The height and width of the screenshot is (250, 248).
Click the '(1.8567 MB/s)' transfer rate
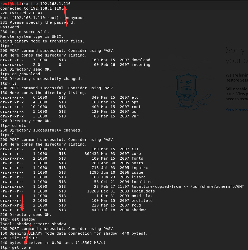click(90, 243)
